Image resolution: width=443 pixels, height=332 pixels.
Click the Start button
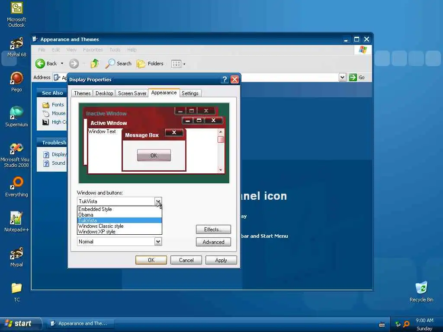point(20,323)
